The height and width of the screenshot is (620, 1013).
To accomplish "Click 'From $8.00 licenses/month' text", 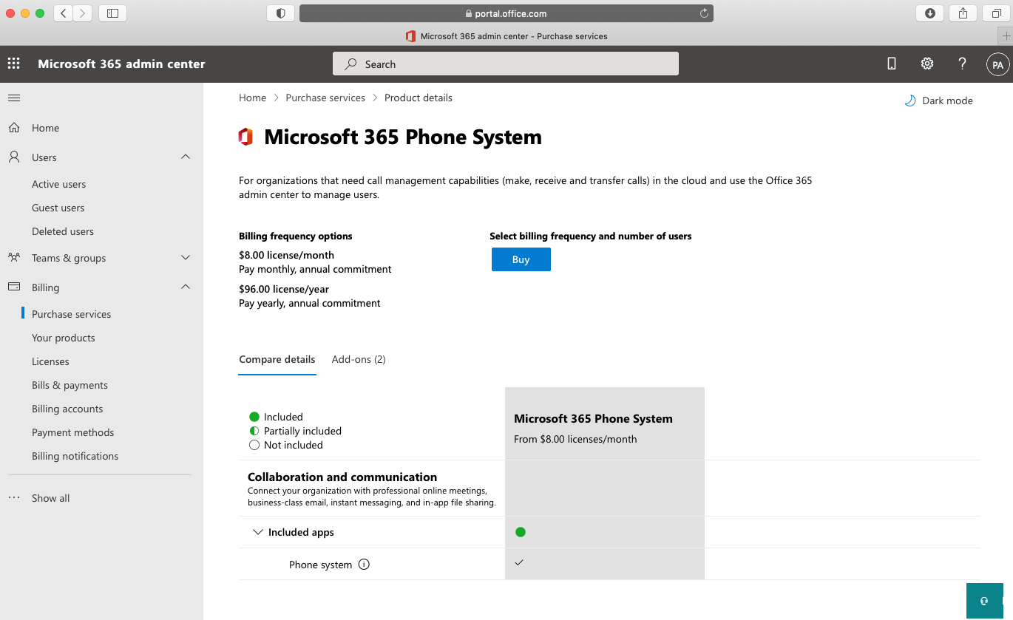I will pyautogui.click(x=575, y=439).
